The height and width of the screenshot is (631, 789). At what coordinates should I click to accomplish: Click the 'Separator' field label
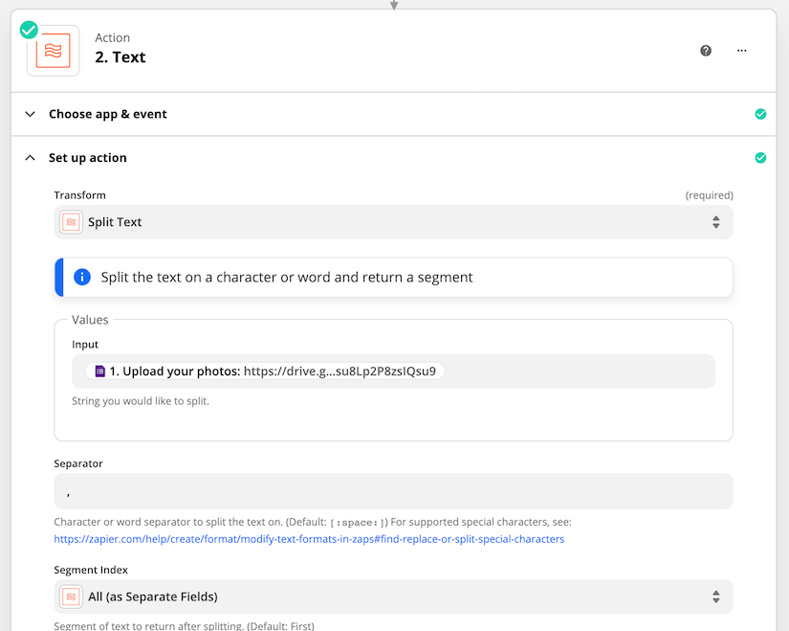(78, 463)
